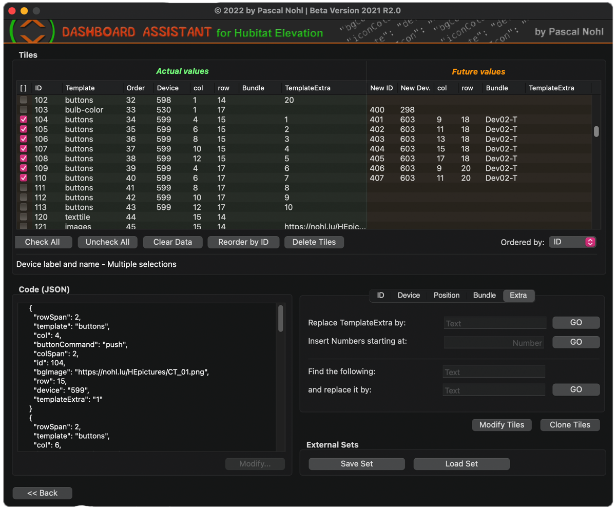This screenshot has width=616, height=509.
Task: Click the TemplateExtra header under Actual values
Action: 308,88
